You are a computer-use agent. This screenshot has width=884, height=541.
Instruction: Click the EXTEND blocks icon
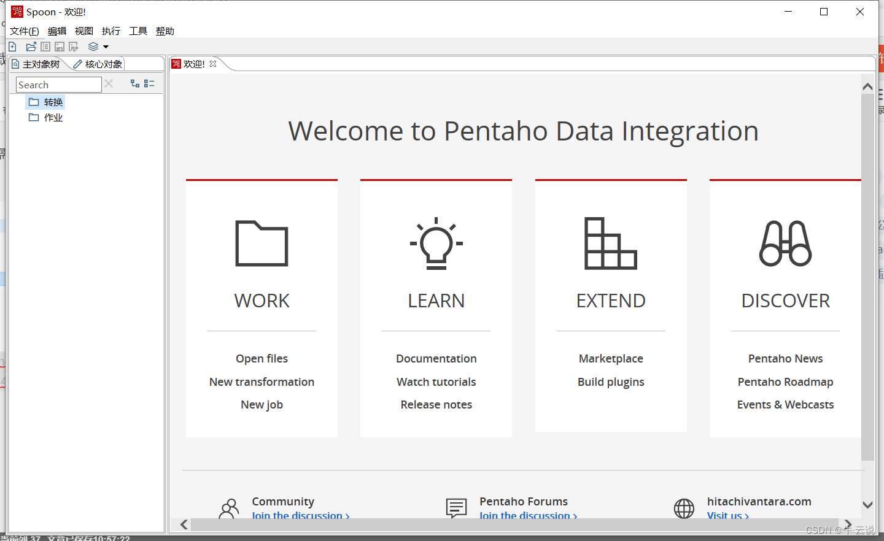(x=611, y=244)
